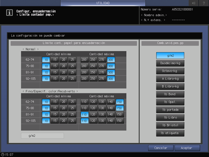Click the message La configuración se puede cambiar
Image resolution: width=209 pixels, height=157 pixels.
click(x=38, y=36)
